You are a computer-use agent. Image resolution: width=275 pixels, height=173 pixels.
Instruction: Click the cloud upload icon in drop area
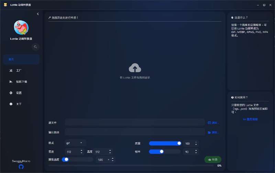click(x=135, y=68)
